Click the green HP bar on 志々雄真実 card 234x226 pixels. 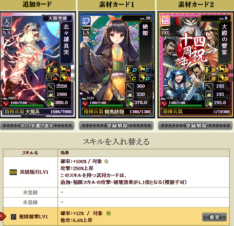(x=27, y=106)
